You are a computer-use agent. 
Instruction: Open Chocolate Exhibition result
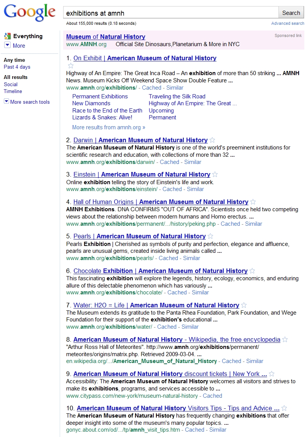pos(161,271)
